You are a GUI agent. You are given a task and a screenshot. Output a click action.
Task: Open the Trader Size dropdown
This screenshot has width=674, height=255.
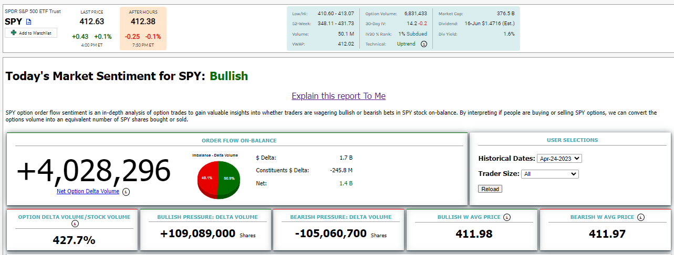[550, 174]
